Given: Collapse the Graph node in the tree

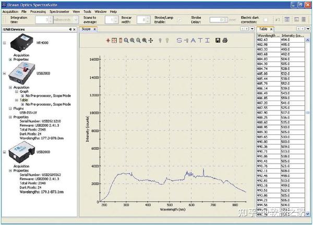Looking at the screenshot, I should tap(17, 92).
